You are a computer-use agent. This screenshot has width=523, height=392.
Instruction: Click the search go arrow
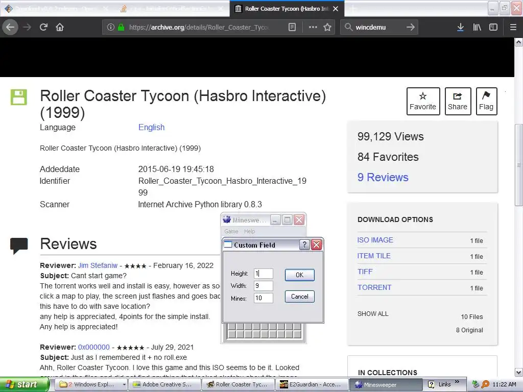411,27
